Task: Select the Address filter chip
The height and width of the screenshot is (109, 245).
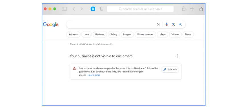Action: 73,35
